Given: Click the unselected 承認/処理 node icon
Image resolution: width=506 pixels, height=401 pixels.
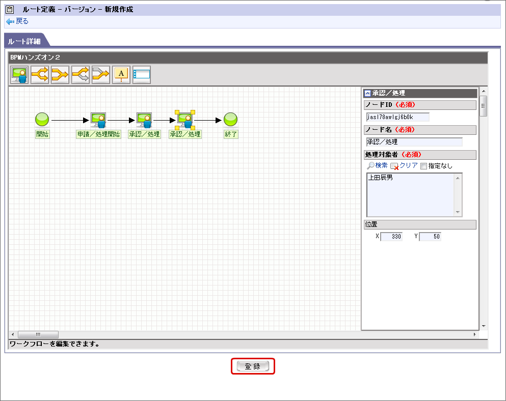Looking at the screenshot, I should (x=144, y=120).
